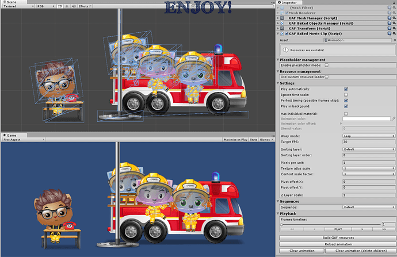Enable placeholder mode checkbox
Image resolution: width=397 pixels, height=257 pixels.
coord(327,65)
